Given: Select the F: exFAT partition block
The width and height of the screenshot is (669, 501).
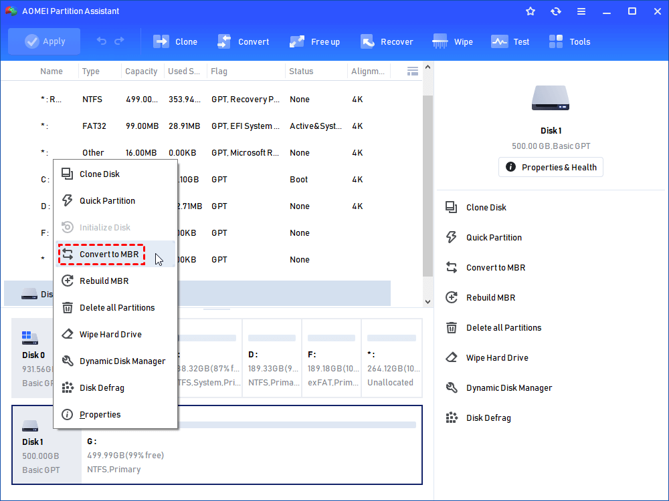Looking at the screenshot, I should tap(332, 358).
